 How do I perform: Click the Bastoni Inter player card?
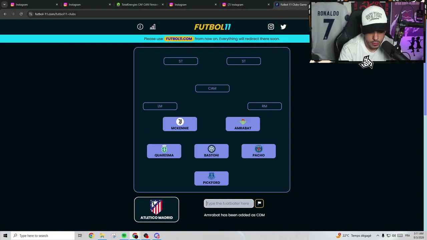(211, 151)
